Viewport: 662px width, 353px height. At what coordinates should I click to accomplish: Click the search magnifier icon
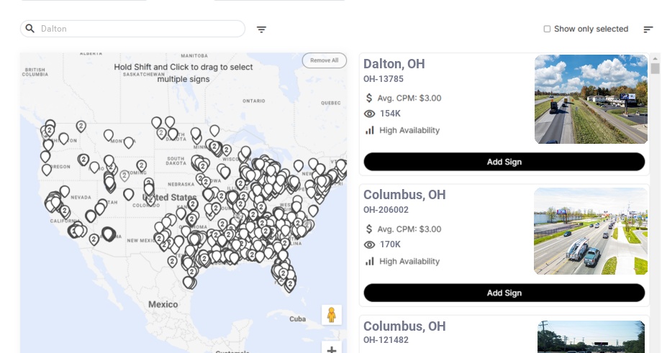tap(30, 29)
